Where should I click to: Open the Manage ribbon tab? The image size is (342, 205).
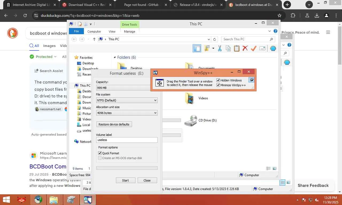tap(130, 31)
